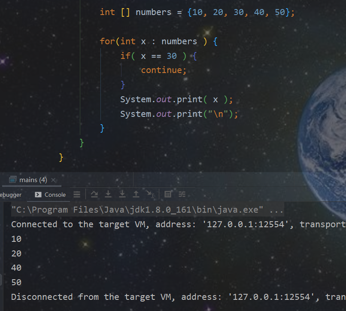Click the 'numbers' array declaration name
The image size is (346, 311).
point(153,12)
